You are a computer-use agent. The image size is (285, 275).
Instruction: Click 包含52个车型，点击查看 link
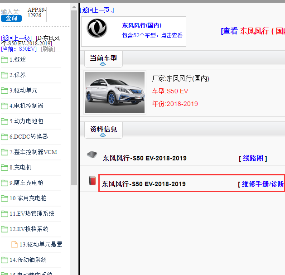click(x=152, y=35)
